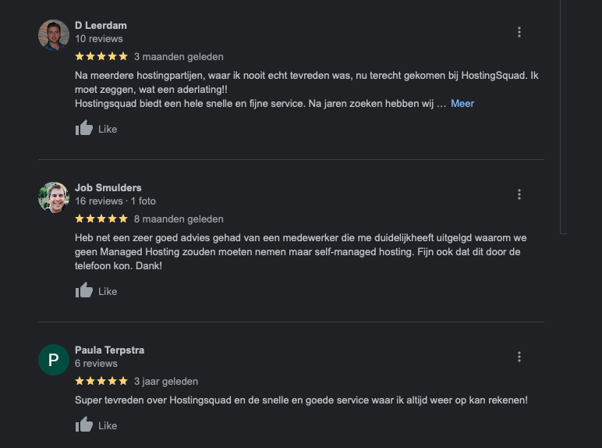The image size is (602, 448).
Task: Open the Paula Terpstra reviewer name link
Action: (x=109, y=350)
